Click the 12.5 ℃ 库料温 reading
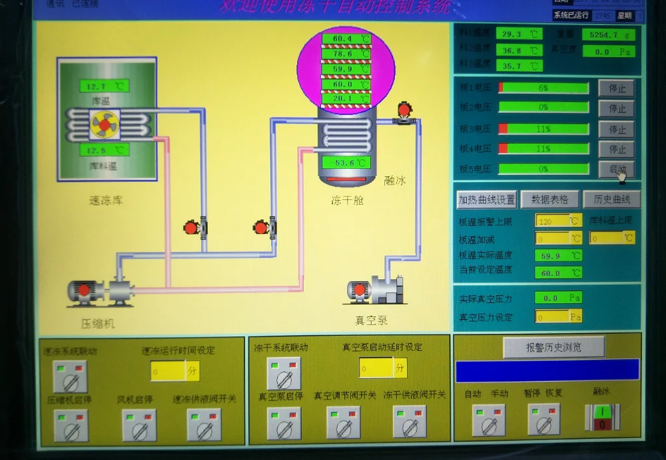 tap(105, 150)
